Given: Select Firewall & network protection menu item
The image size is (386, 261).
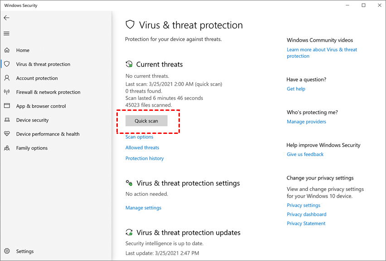Looking at the screenshot, I should click(48, 92).
